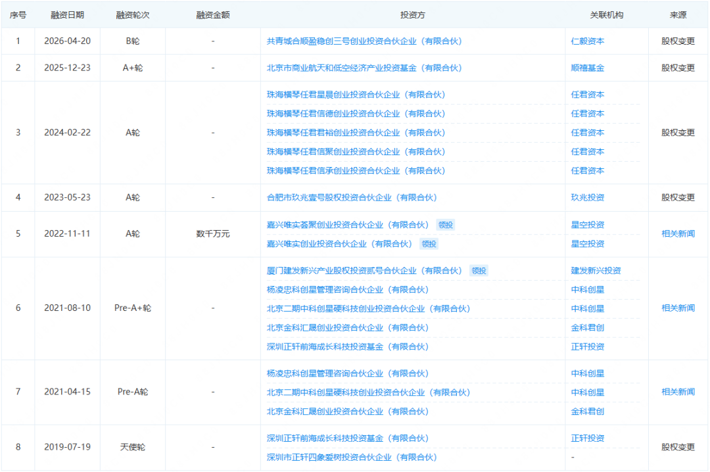710x472 pixels.
Task: Open 相关新闻 source for Pre-A轮 row
Action: click(x=678, y=392)
